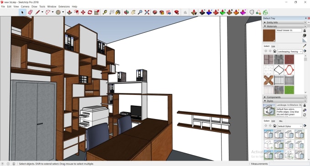
Task: Open the Arc tool dropdown arrow
Action: pos(52,12)
